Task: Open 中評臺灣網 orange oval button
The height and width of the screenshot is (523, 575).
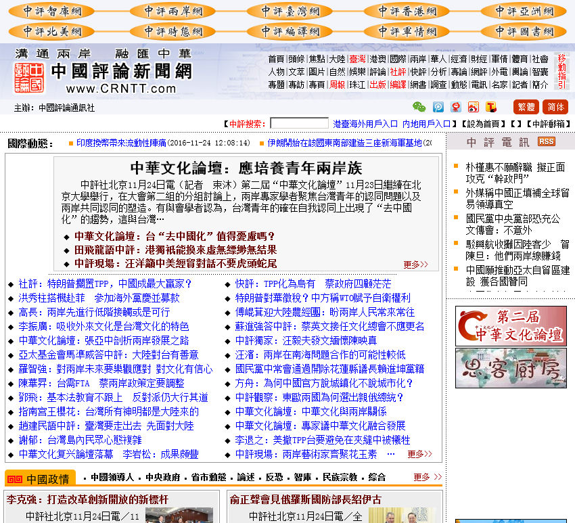Action: coord(290,12)
